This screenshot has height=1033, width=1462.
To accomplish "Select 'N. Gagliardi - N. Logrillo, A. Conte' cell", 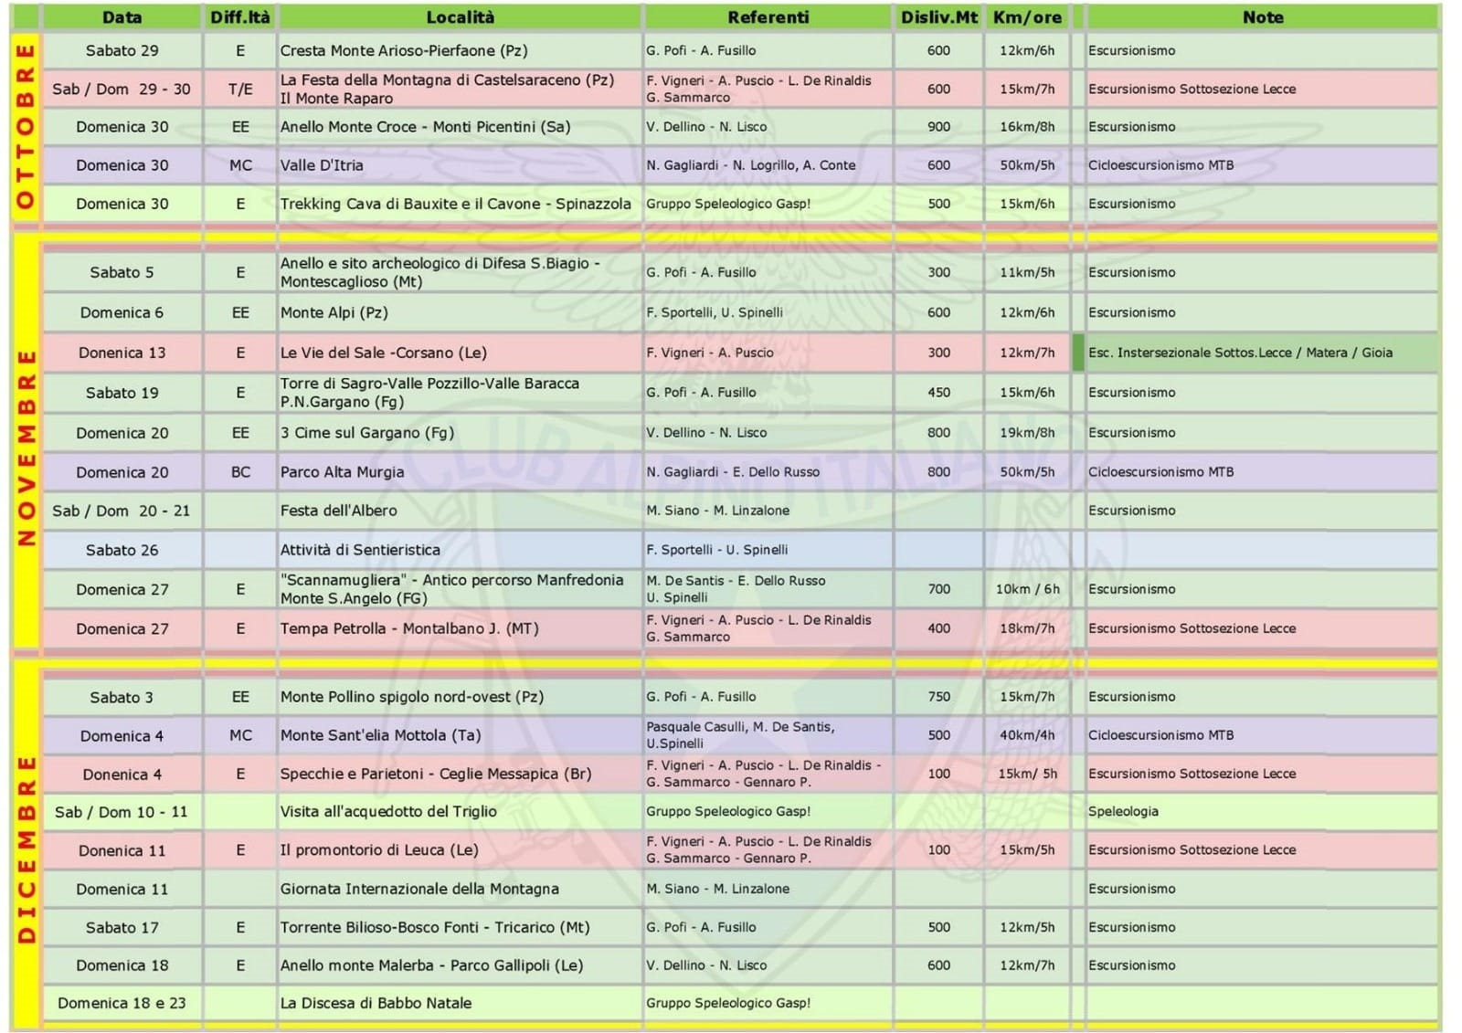I will 768,165.
